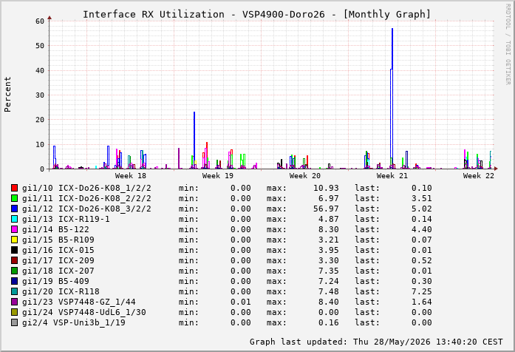Select legend label gi2/4 VSP-Uni3b_1/19
Image resolution: width=515 pixels, height=352 pixels.
(x=74, y=322)
